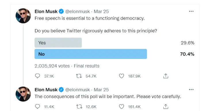
Task: Open the reply icon on the poll tweet
Action: pos(37,76)
